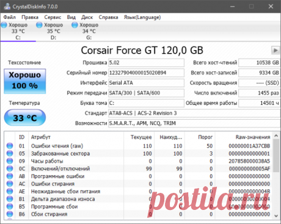Click total host writes value 9334 GB
This screenshot has width=281, height=224.
pyautogui.click(x=260, y=73)
